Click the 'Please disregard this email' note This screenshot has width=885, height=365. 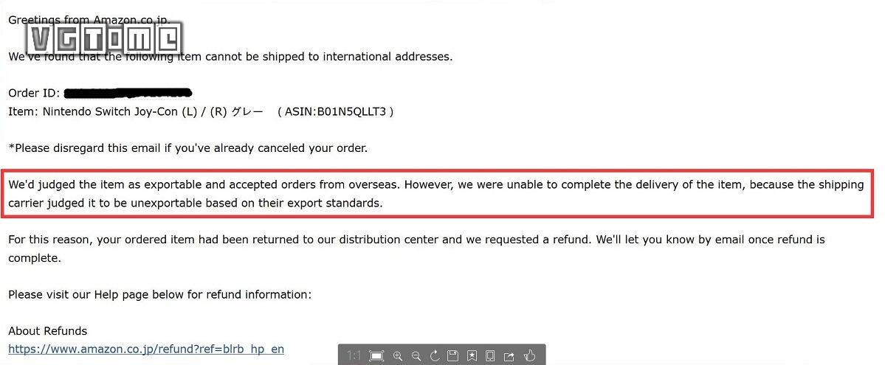pos(187,147)
